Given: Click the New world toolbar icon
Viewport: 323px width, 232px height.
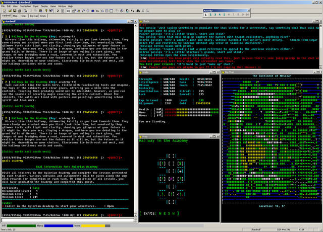Looking at the screenshot, I should click(x=5, y=11).
